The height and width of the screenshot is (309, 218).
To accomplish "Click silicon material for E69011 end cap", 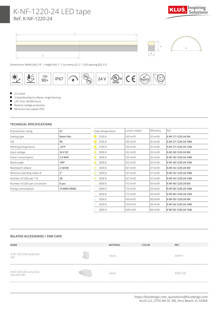I will [113, 256].
